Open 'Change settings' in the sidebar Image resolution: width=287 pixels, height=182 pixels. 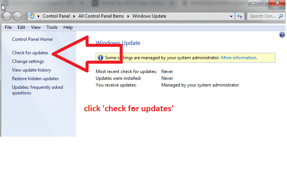(x=28, y=61)
